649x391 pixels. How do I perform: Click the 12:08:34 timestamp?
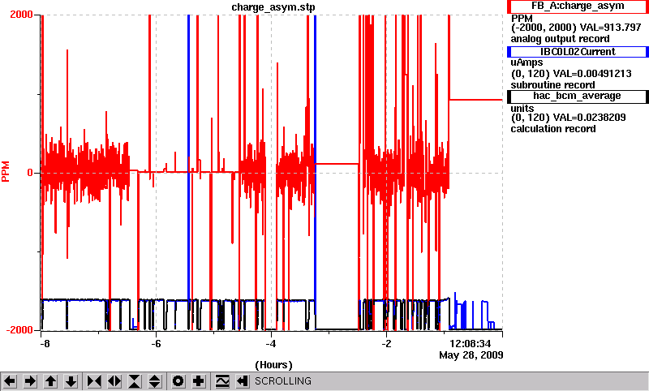[471, 344]
